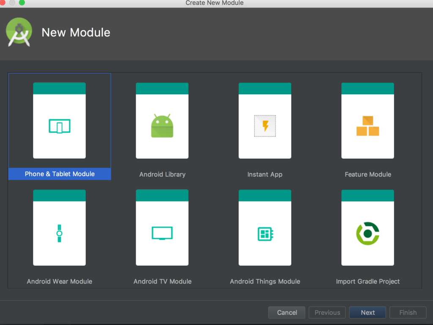The image size is (433, 325).
Task: Pick the Android Things board icon
Action: pyautogui.click(x=265, y=234)
